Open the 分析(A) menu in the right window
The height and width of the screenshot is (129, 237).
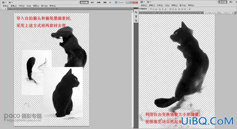click(x=160, y=5)
